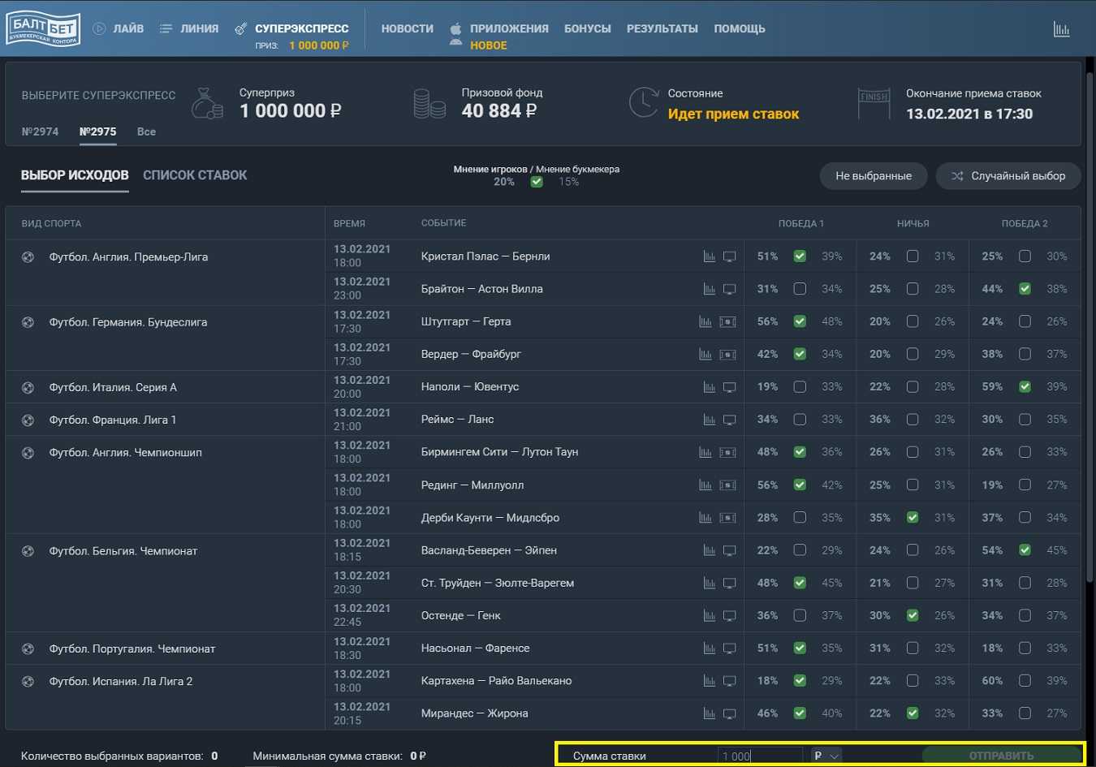1096x767 pixels.
Task: Open stats chart for Наполи — Ювентус
Action: [x=709, y=387]
